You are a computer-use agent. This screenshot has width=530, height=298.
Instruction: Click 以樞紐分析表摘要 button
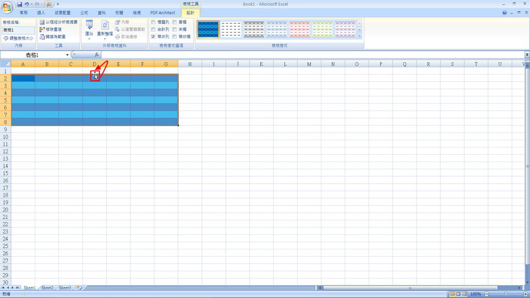coord(58,22)
